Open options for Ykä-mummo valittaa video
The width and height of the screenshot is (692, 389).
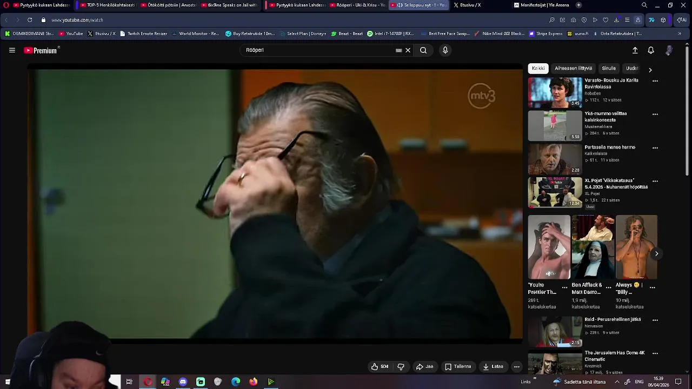coord(655,115)
